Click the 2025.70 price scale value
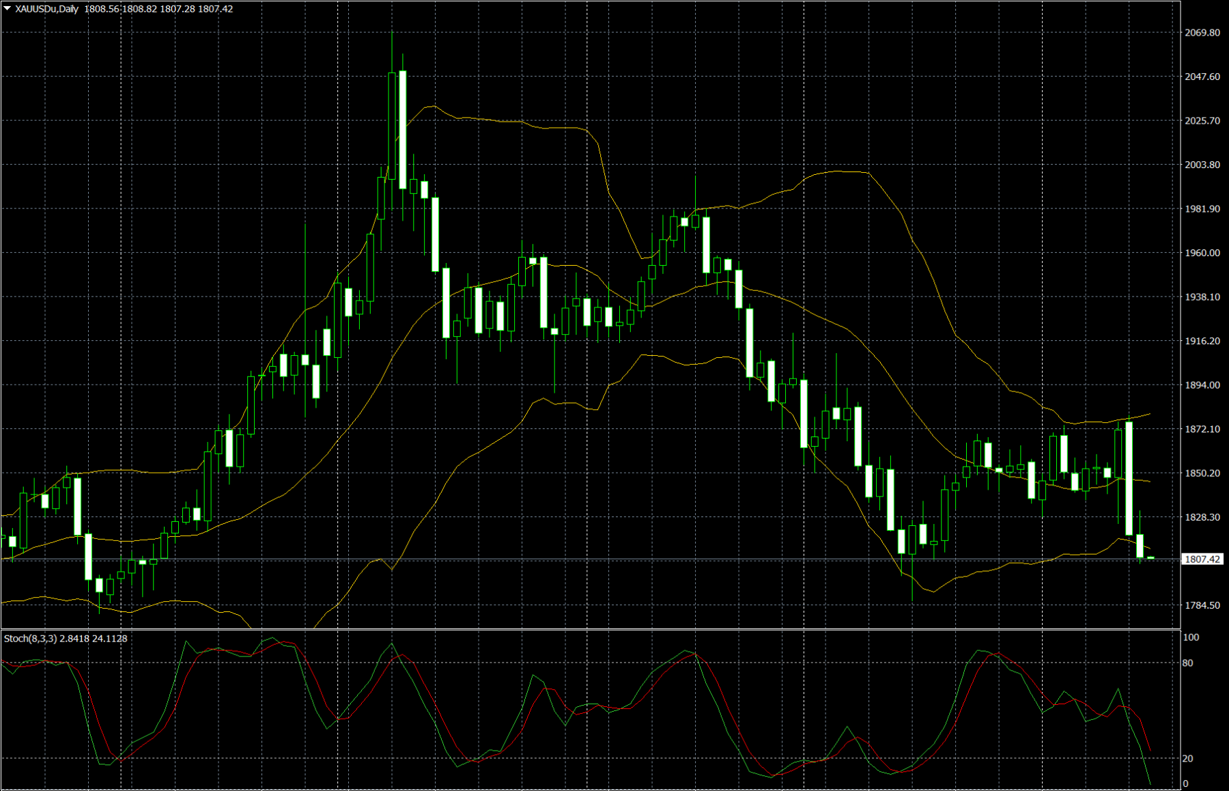Viewport: 1229px width, 791px height. 1202,121
